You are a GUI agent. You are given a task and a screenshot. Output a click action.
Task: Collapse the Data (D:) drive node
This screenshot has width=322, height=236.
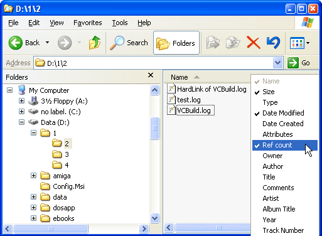[21, 122]
